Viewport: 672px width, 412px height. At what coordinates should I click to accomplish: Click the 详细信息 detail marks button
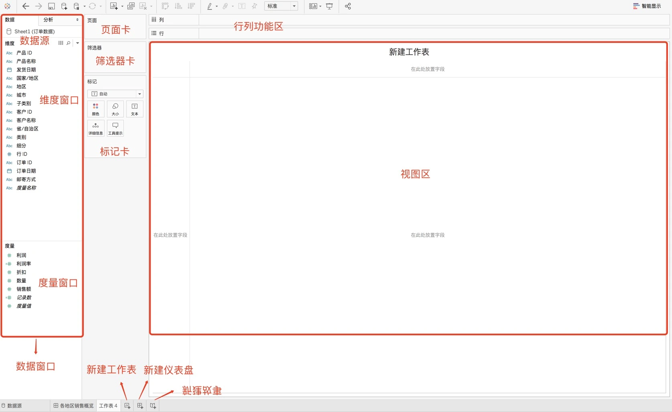96,128
